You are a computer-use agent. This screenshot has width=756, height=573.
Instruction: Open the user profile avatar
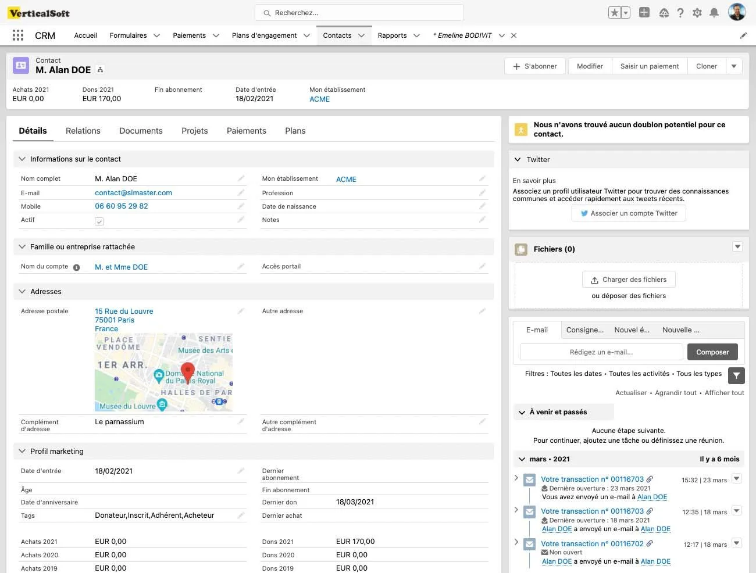tap(737, 12)
